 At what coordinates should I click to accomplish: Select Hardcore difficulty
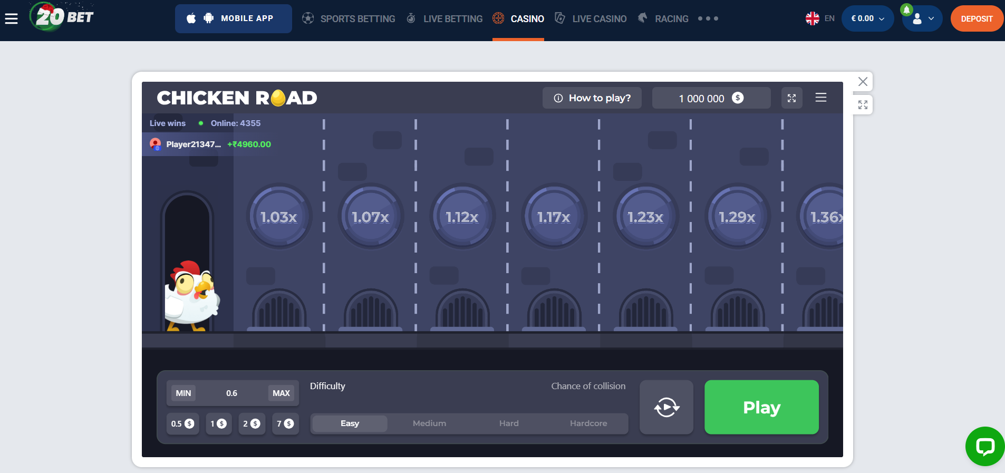[588, 423]
